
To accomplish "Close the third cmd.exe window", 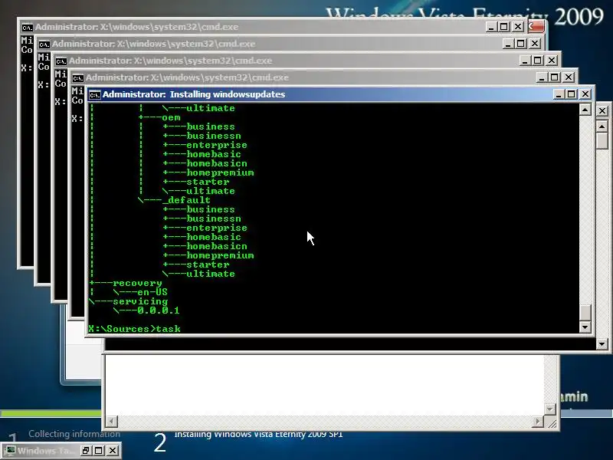I will pos(552,61).
